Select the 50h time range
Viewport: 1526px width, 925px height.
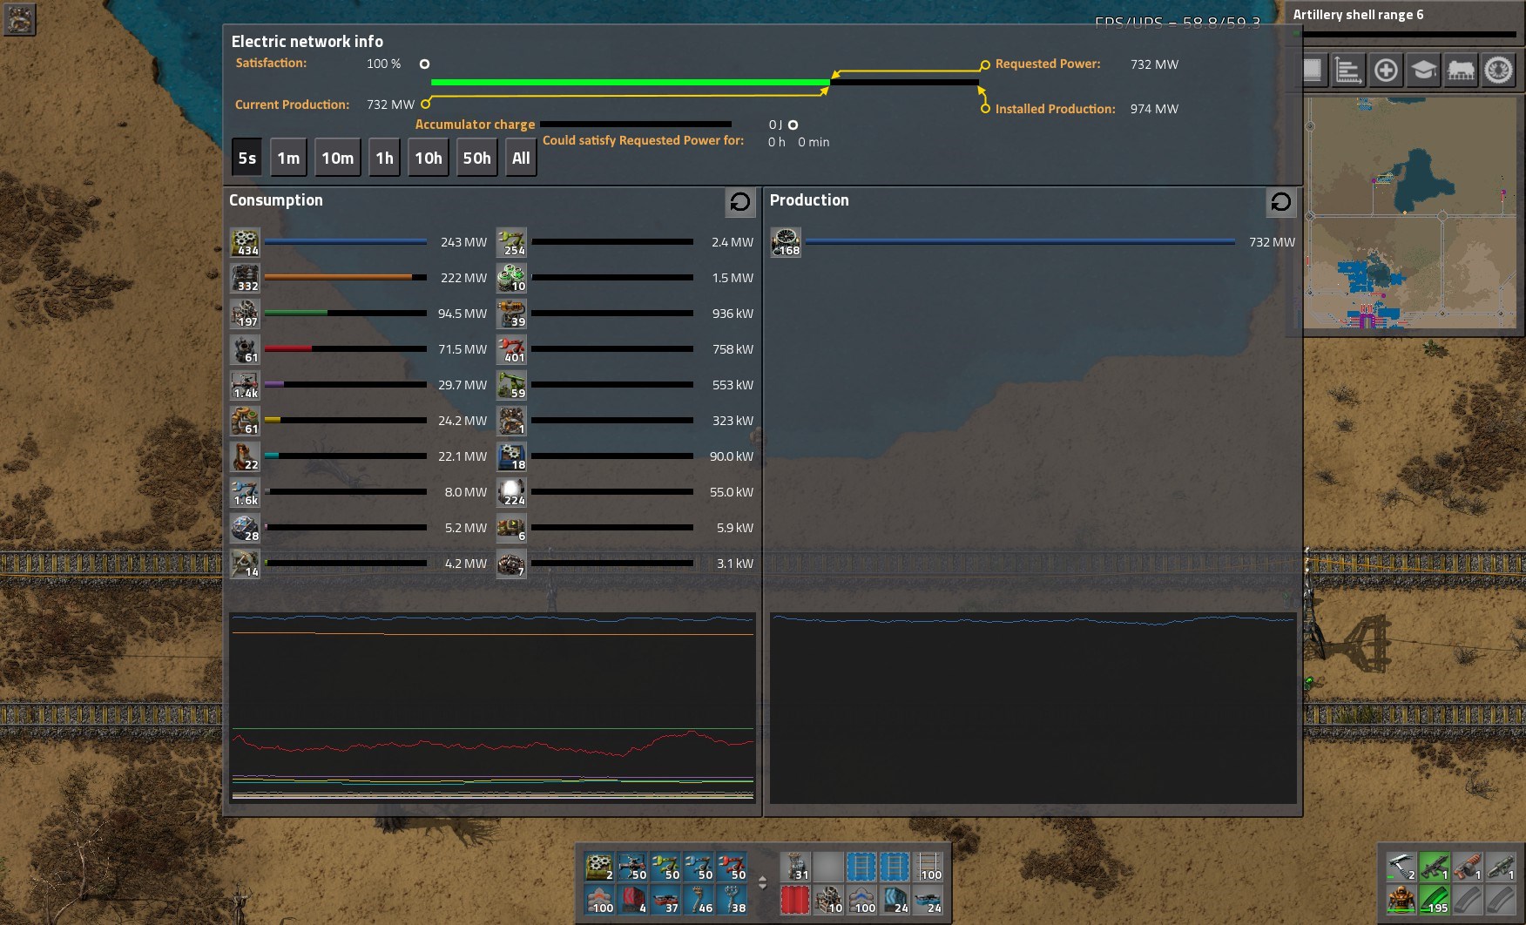(x=477, y=158)
